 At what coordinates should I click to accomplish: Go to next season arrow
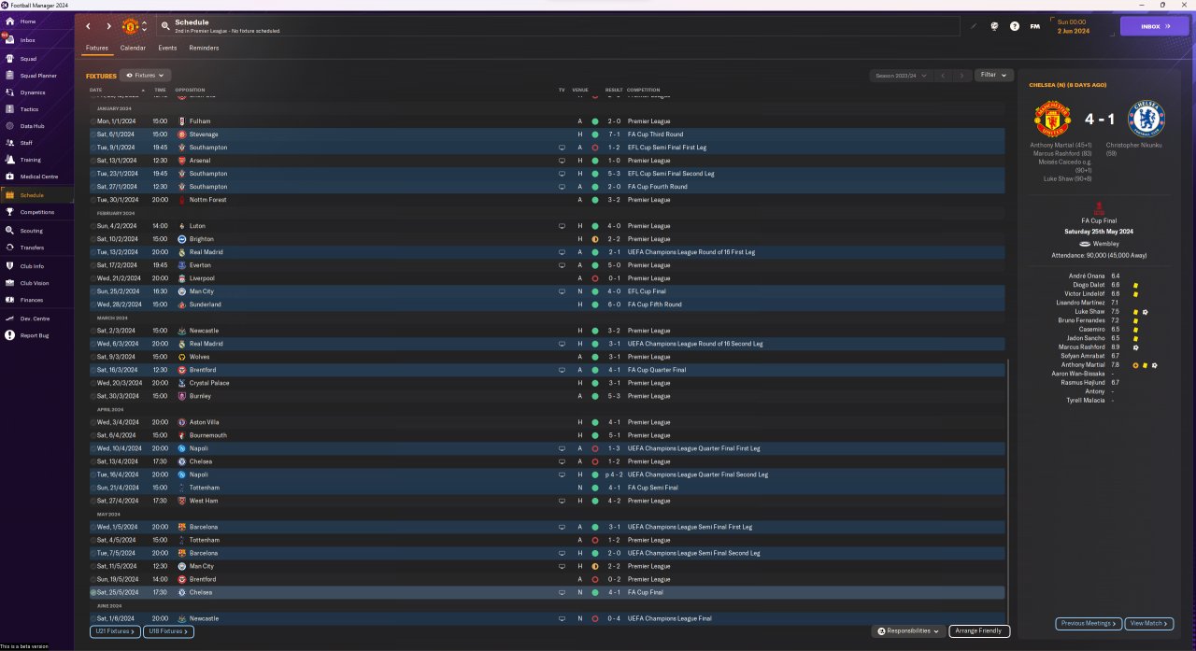pos(961,75)
